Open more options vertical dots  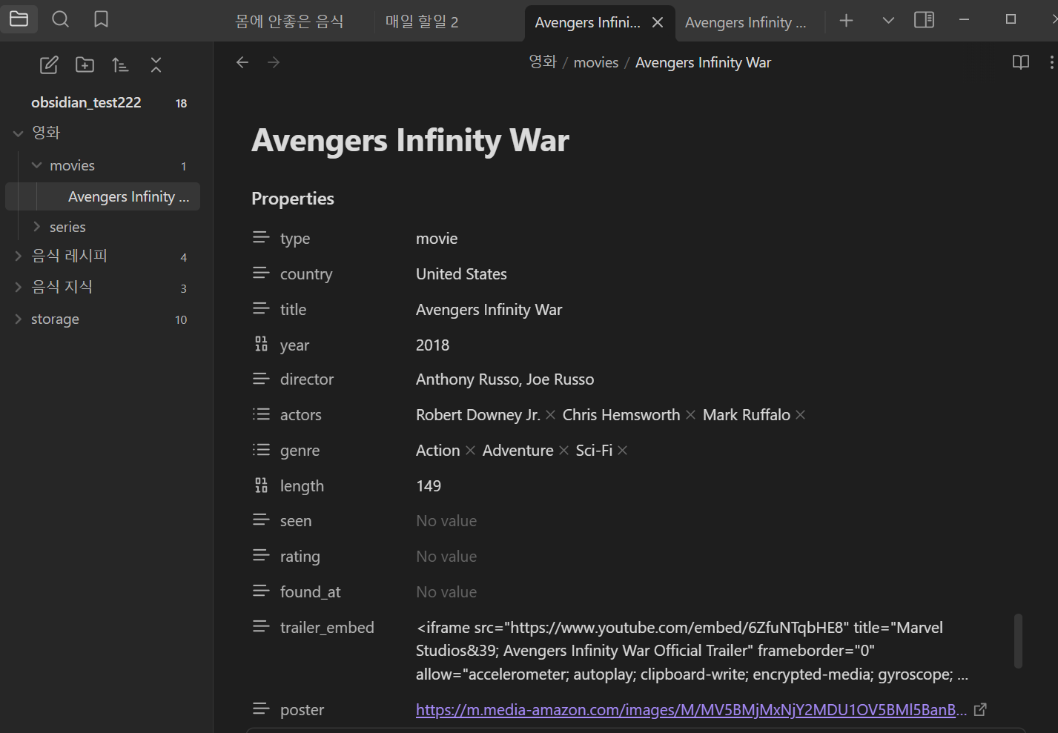point(1051,62)
